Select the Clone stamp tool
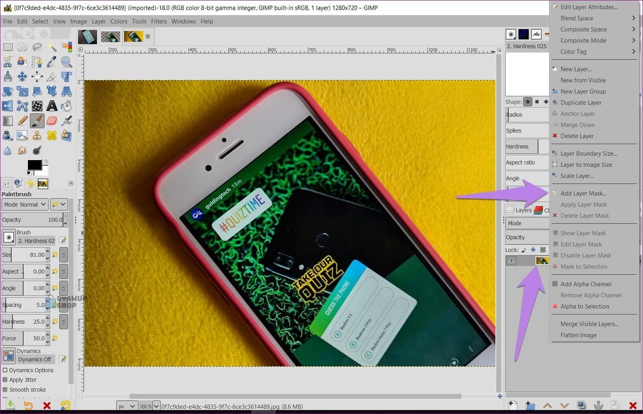Image resolution: width=643 pixels, height=414 pixels. pyautogui.click(x=37, y=136)
